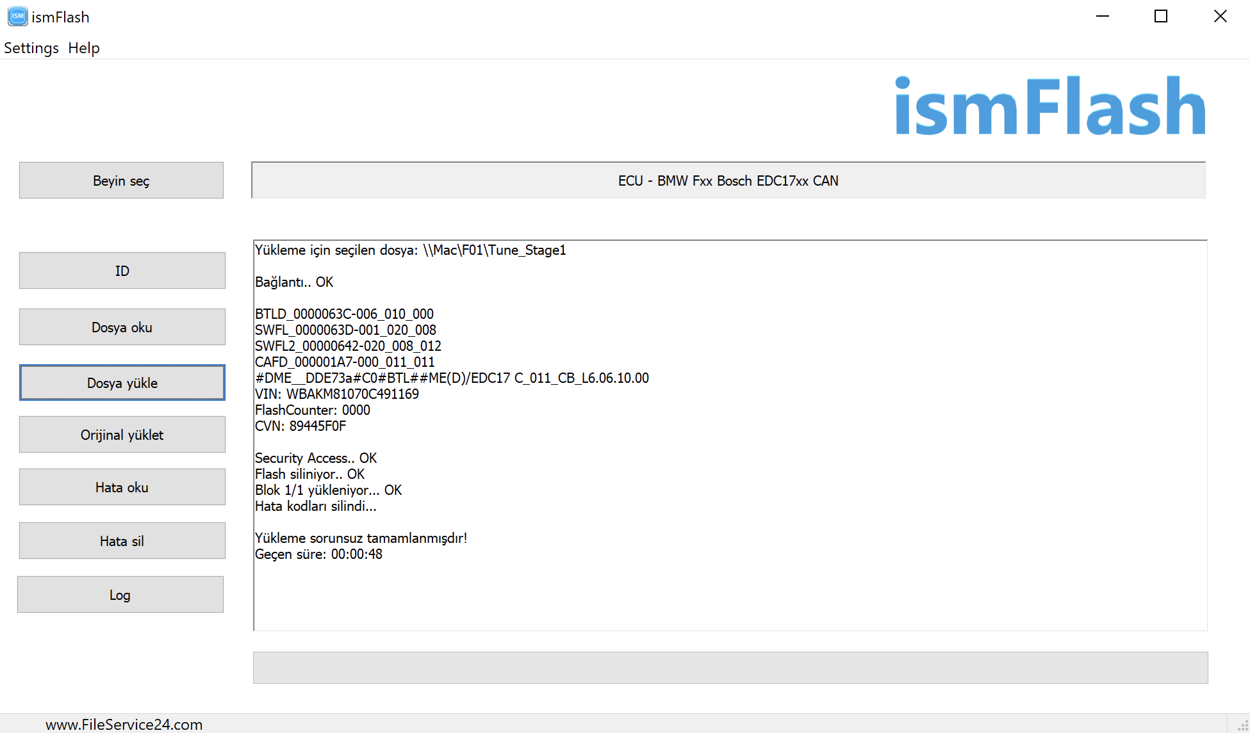This screenshot has height=733, width=1250.
Task: Click the CVN: 89445F0F line
Action: 300,426
